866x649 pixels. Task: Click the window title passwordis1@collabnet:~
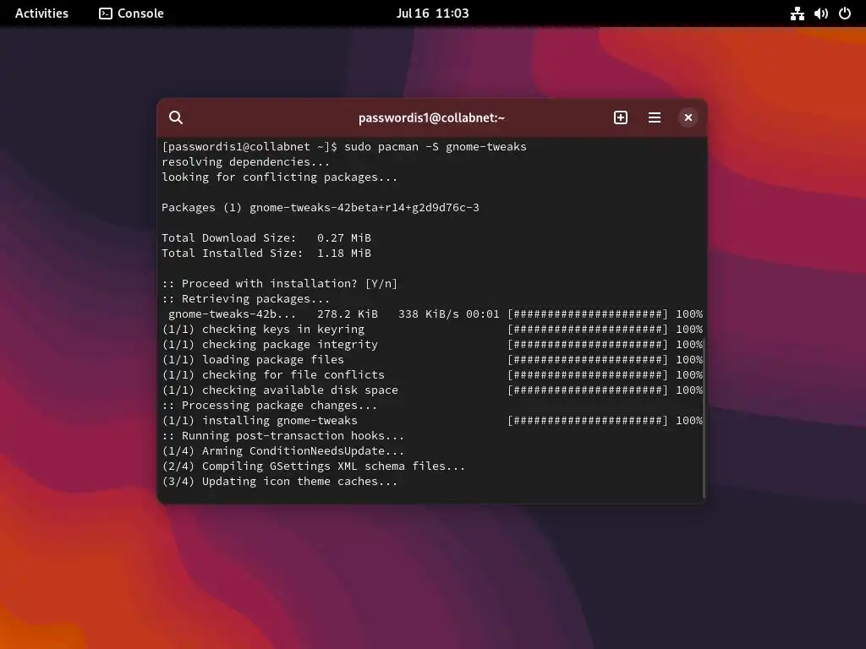431,117
